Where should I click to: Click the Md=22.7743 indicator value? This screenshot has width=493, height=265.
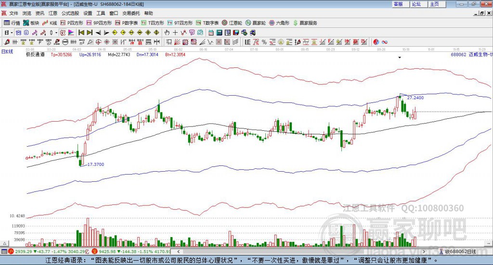coord(119,55)
